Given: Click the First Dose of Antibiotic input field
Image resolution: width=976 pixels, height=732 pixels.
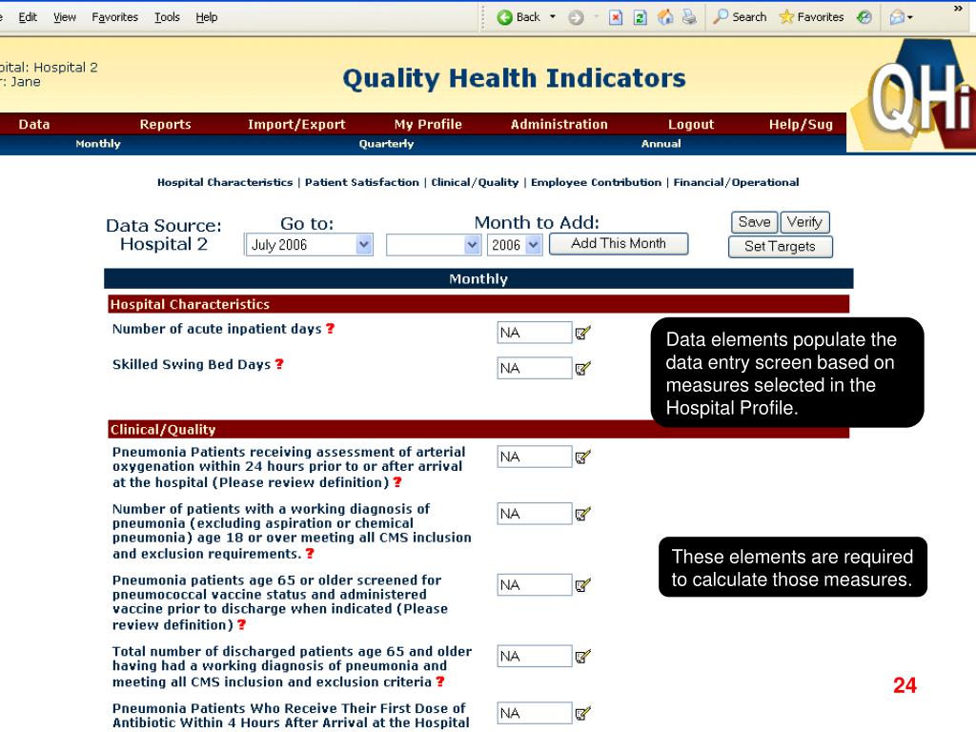Looking at the screenshot, I should pos(534,713).
